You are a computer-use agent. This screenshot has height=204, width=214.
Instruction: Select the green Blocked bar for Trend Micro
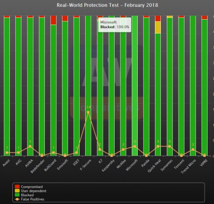tap(193, 86)
